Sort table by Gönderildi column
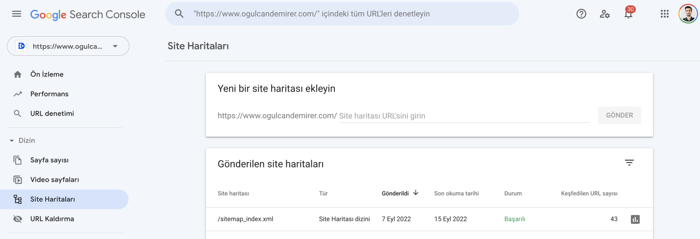Image resolution: width=700 pixels, height=239 pixels. [x=400, y=193]
